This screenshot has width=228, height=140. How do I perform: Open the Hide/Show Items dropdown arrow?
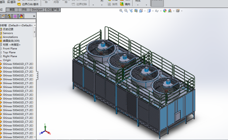point(160,11)
